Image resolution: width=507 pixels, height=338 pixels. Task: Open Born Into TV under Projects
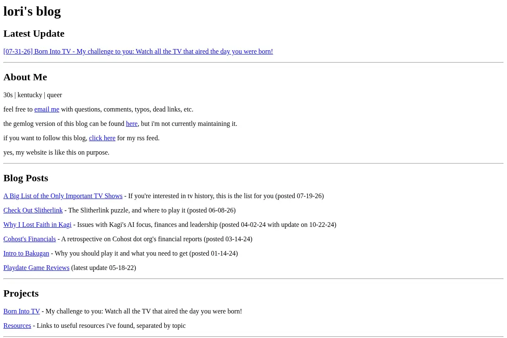coord(22,311)
